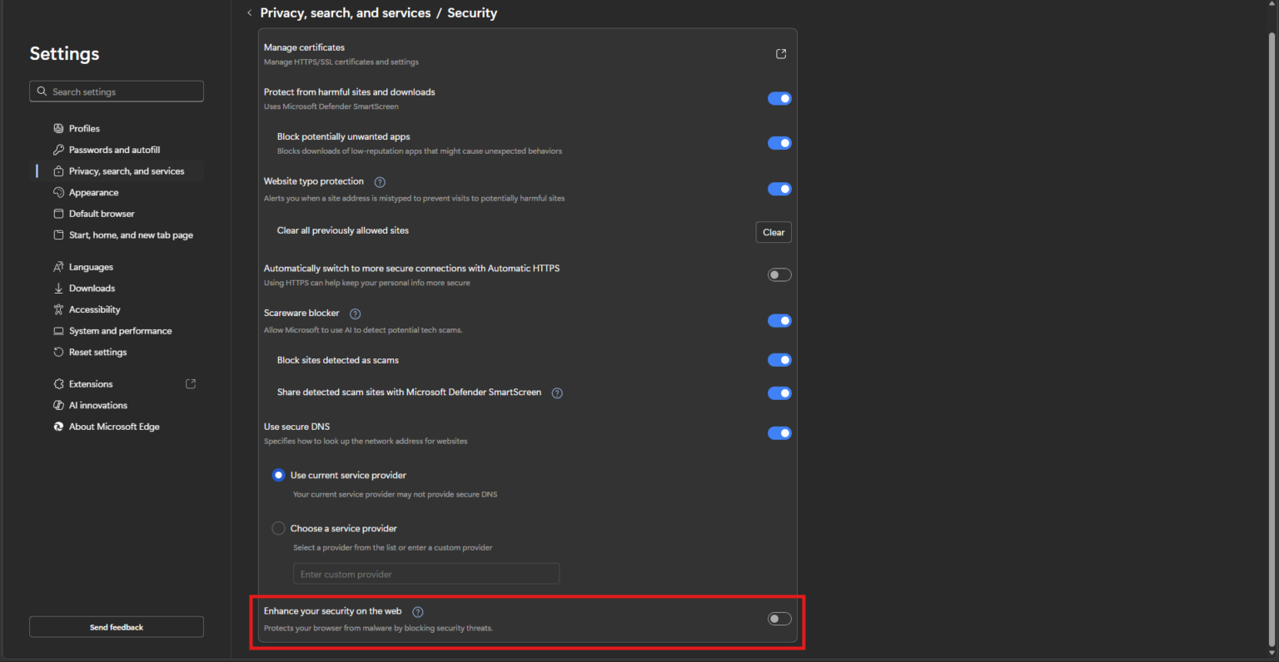Viewport: 1279px width, 662px height.
Task: Click the Clear button for allowed sites
Action: [x=774, y=232]
